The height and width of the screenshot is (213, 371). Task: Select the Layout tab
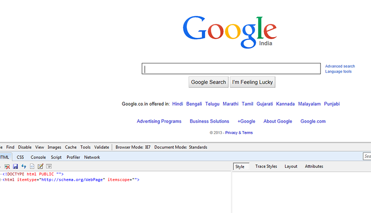[x=291, y=166]
